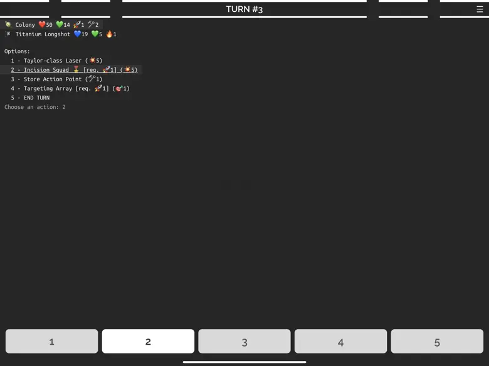This screenshot has height=366, width=489.
Task: Click the Incision Squad explosion damage icon
Action: click(x=127, y=69)
